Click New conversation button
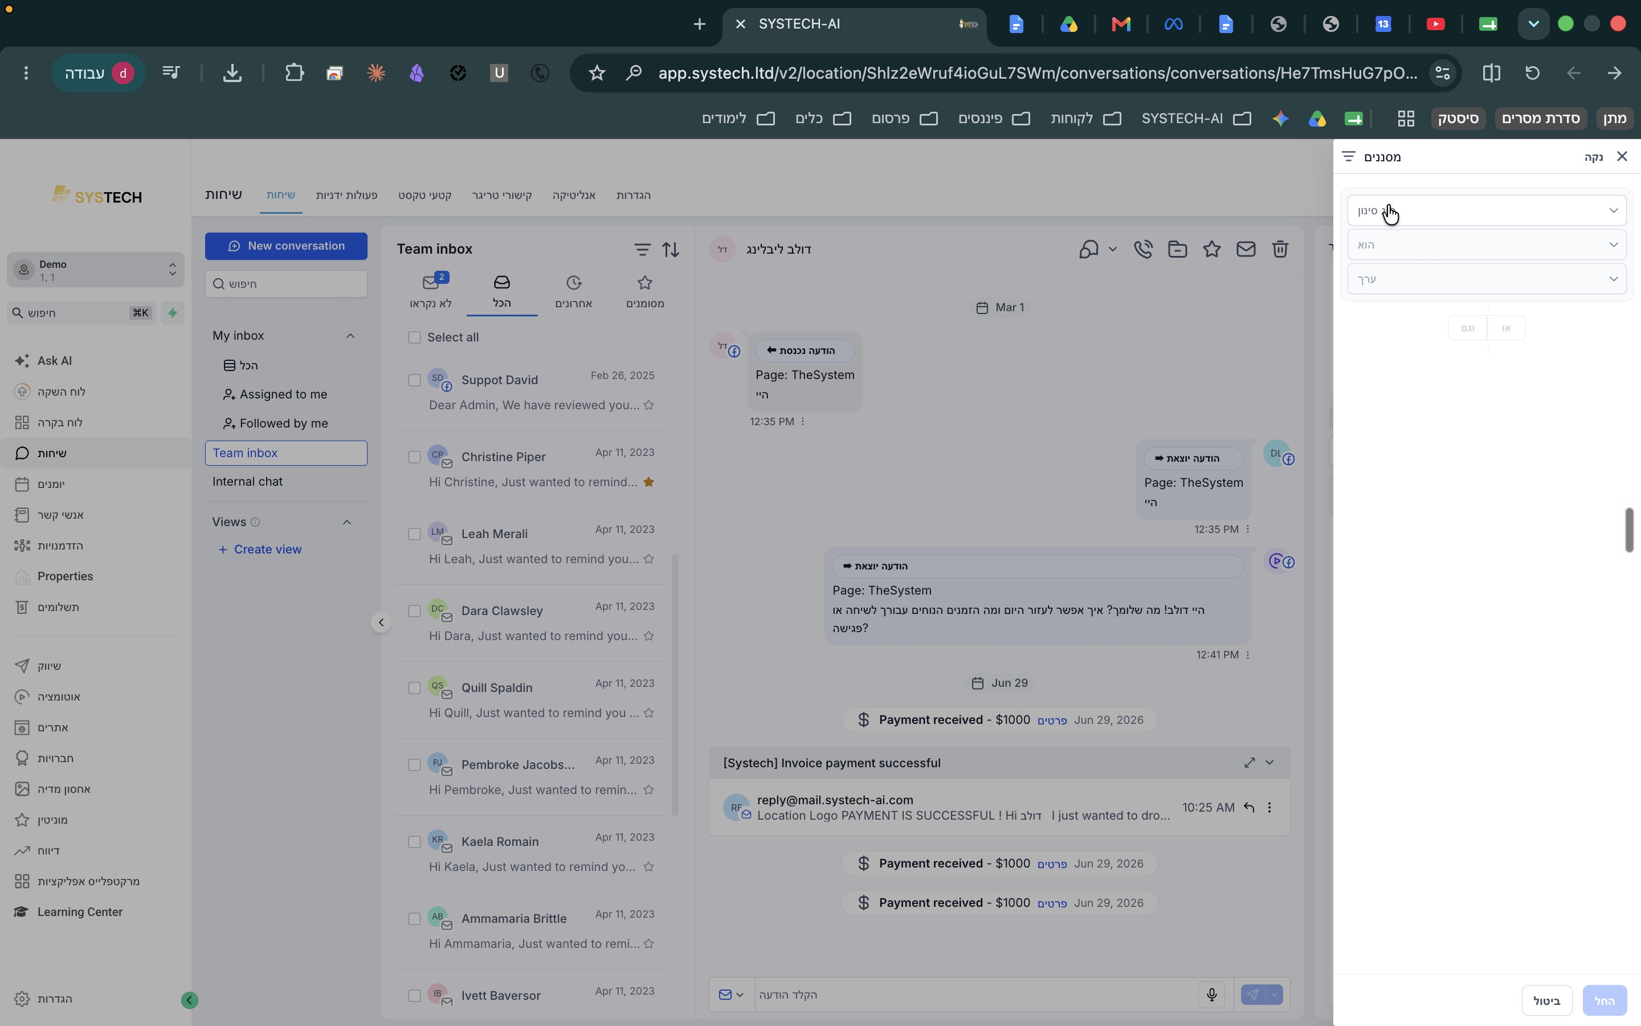 tap(286, 246)
